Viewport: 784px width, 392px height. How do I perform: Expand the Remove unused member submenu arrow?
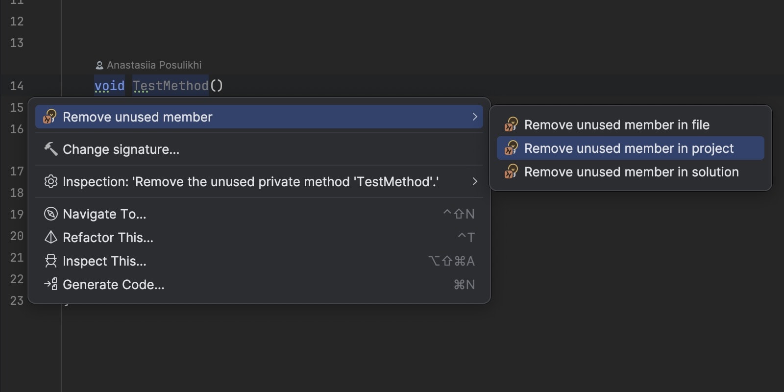click(x=474, y=117)
